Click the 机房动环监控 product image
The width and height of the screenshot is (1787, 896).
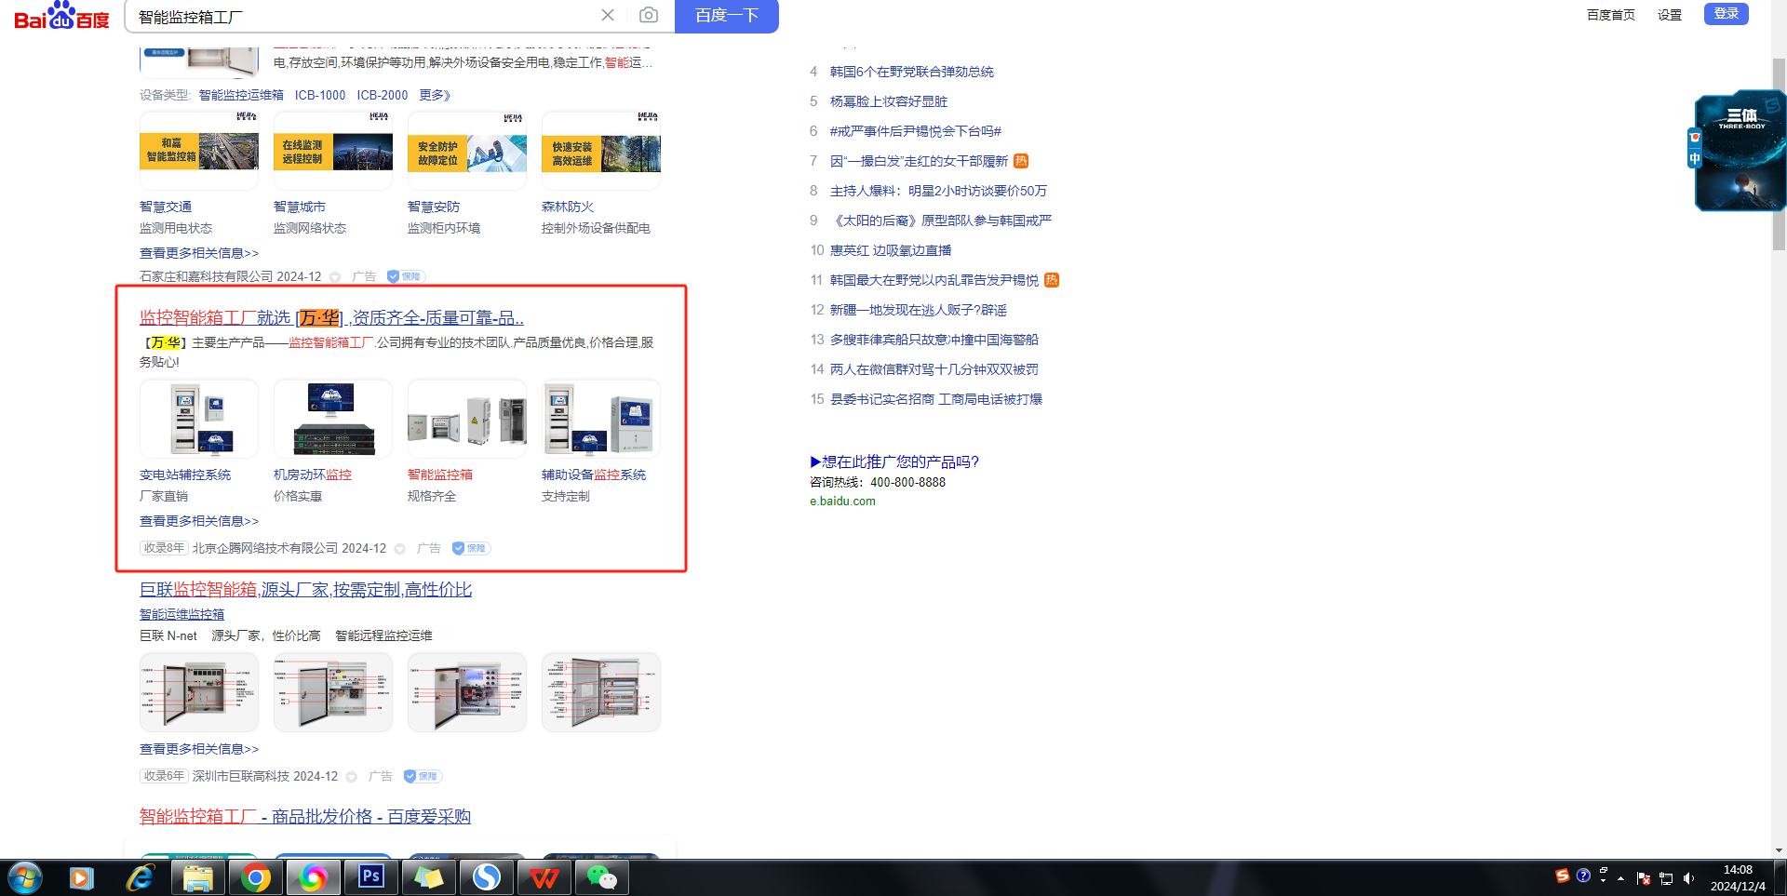333,419
